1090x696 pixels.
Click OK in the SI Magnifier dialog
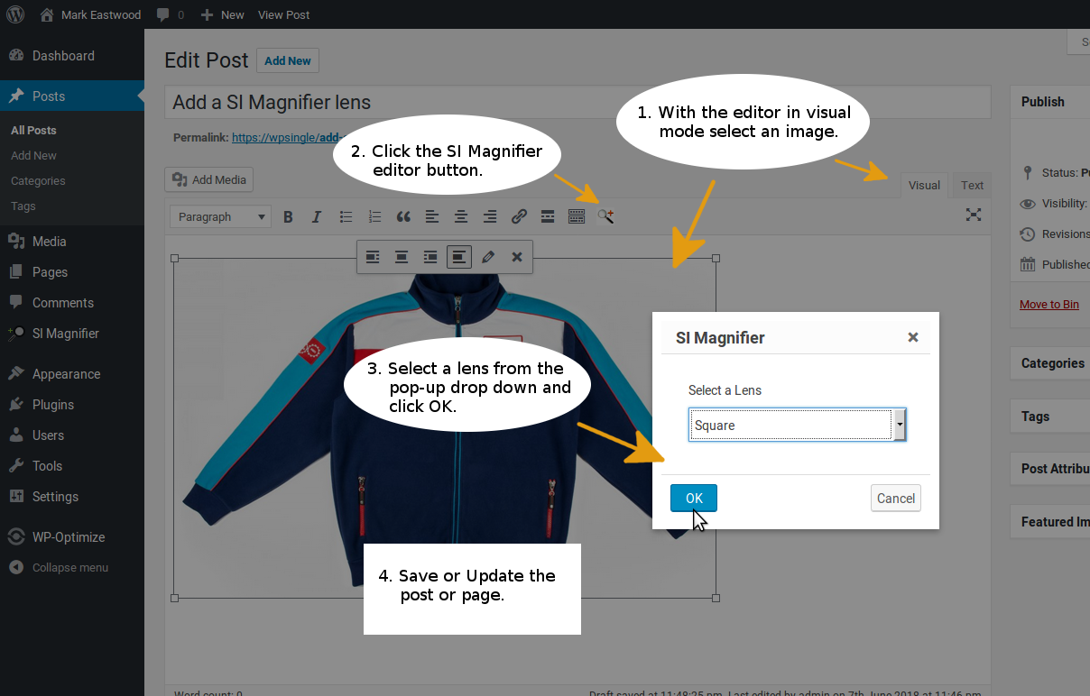click(694, 498)
